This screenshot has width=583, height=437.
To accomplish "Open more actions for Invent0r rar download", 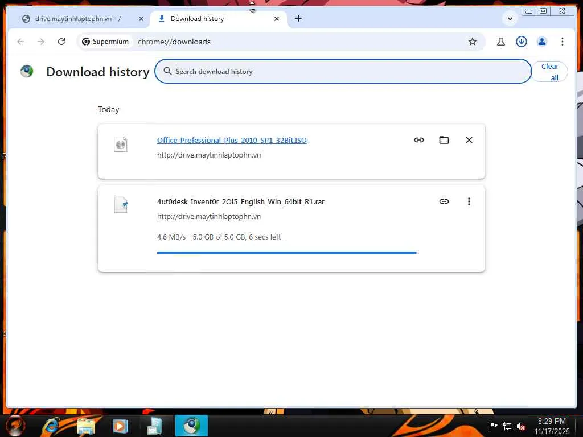I will click(x=469, y=201).
